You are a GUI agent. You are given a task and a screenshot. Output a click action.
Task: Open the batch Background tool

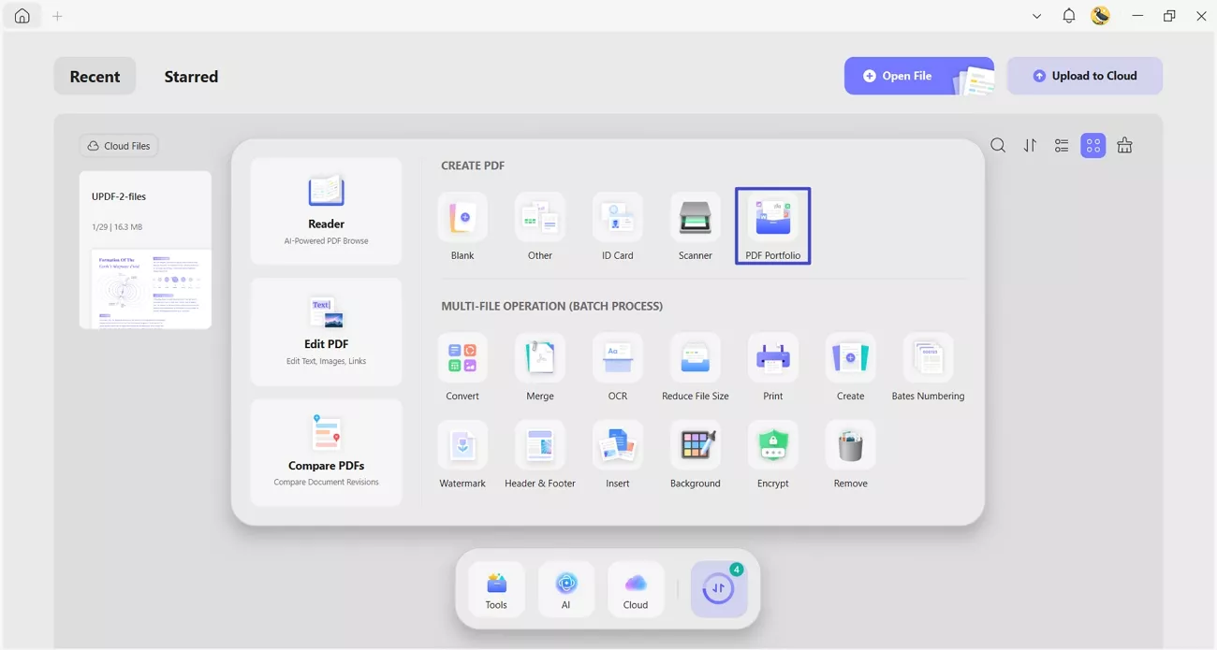(696, 455)
